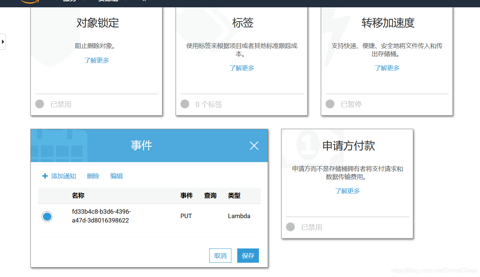Click the add notification plus icon
Image resolution: width=480 pixels, height=277 pixels.
pos(45,176)
